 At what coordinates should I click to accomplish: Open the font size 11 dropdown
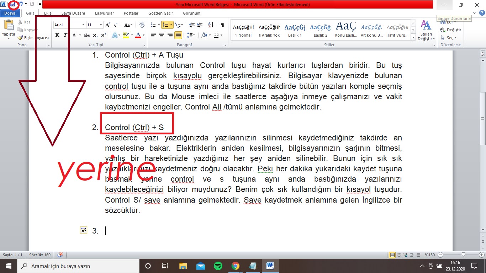(101, 25)
